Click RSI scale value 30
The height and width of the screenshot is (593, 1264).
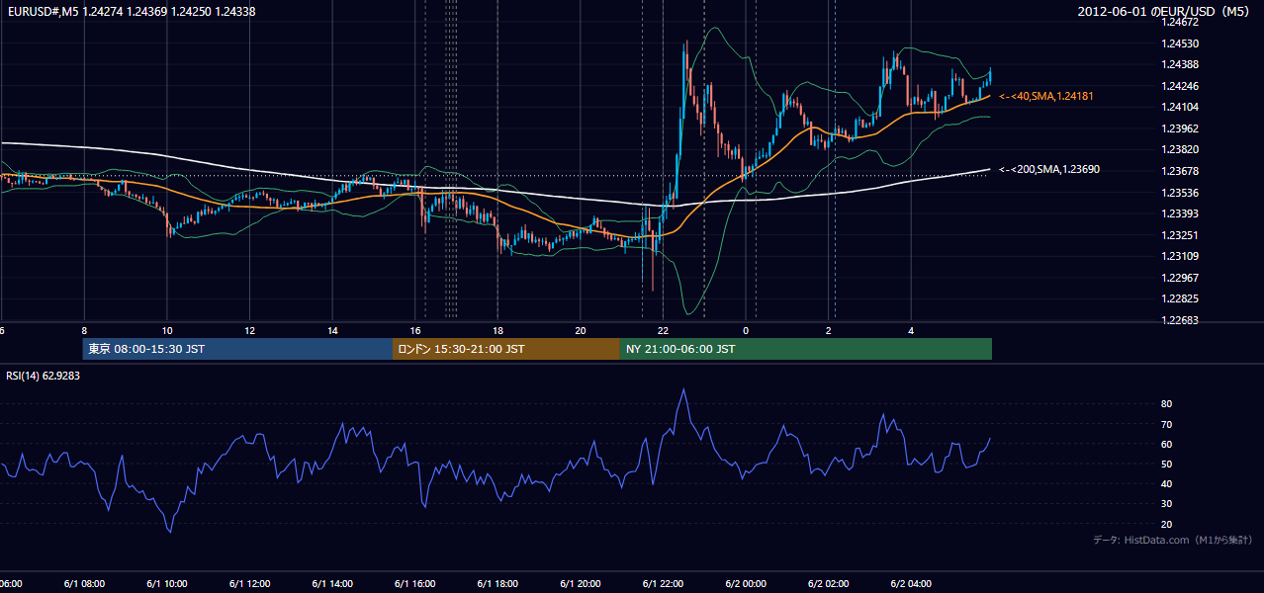(1166, 504)
